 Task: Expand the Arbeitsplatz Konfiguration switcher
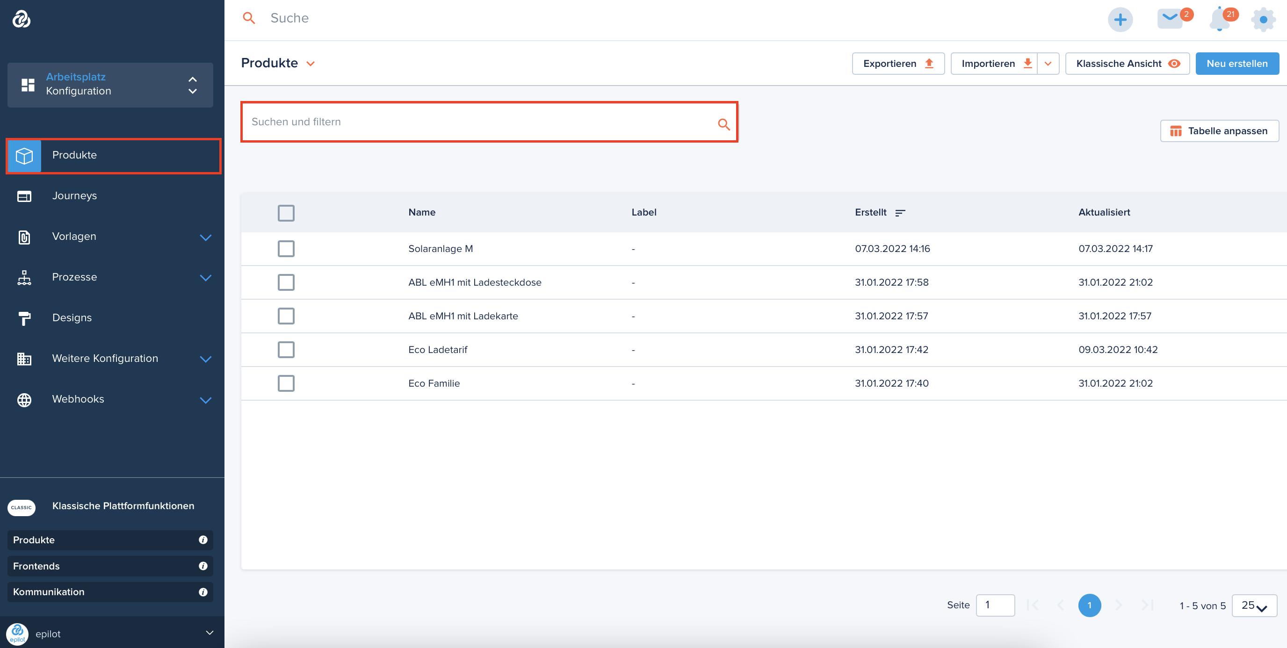pos(192,85)
